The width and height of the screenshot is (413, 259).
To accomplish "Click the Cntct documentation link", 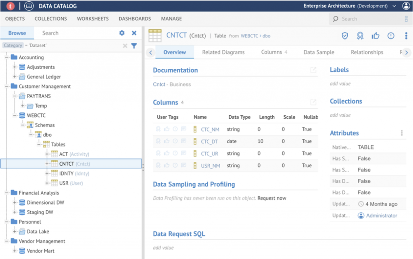I will [159, 85].
